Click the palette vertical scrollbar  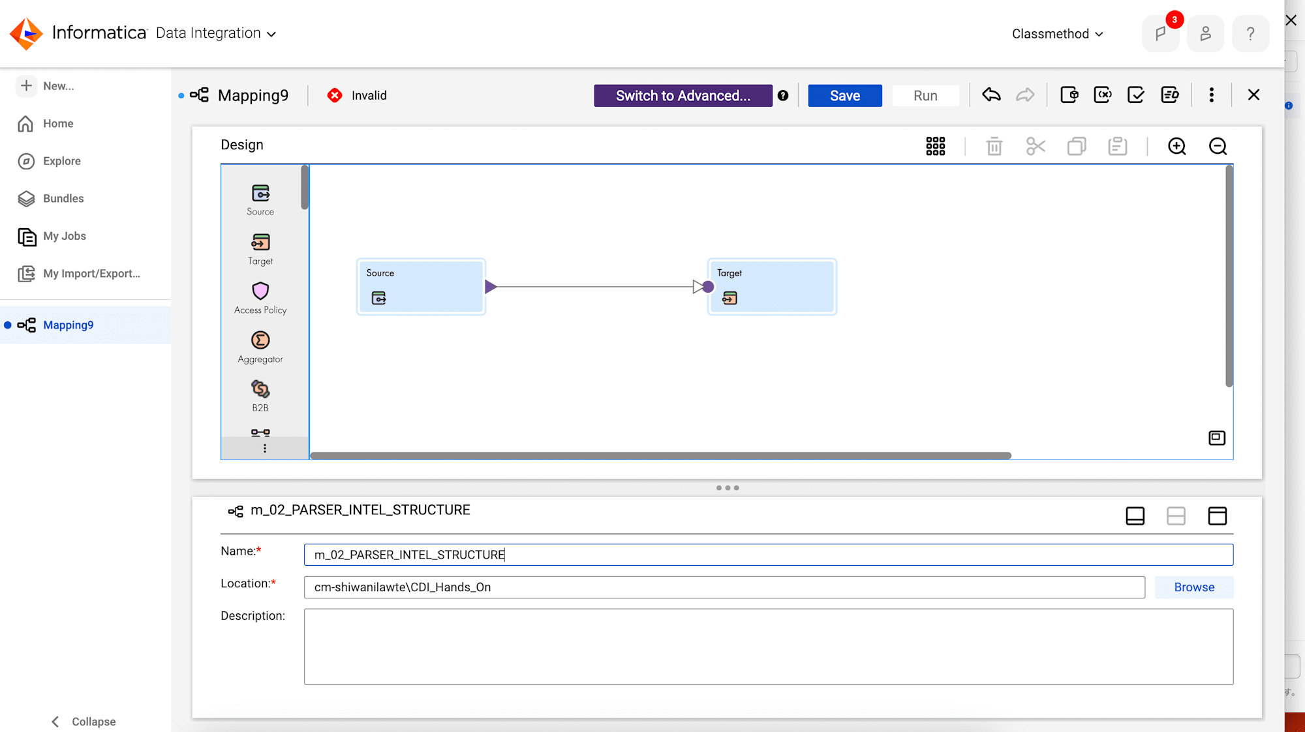[304, 188]
